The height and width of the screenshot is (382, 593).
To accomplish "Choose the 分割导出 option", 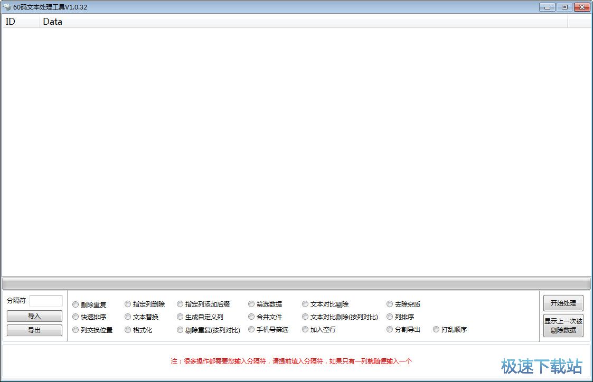I will (390, 329).
